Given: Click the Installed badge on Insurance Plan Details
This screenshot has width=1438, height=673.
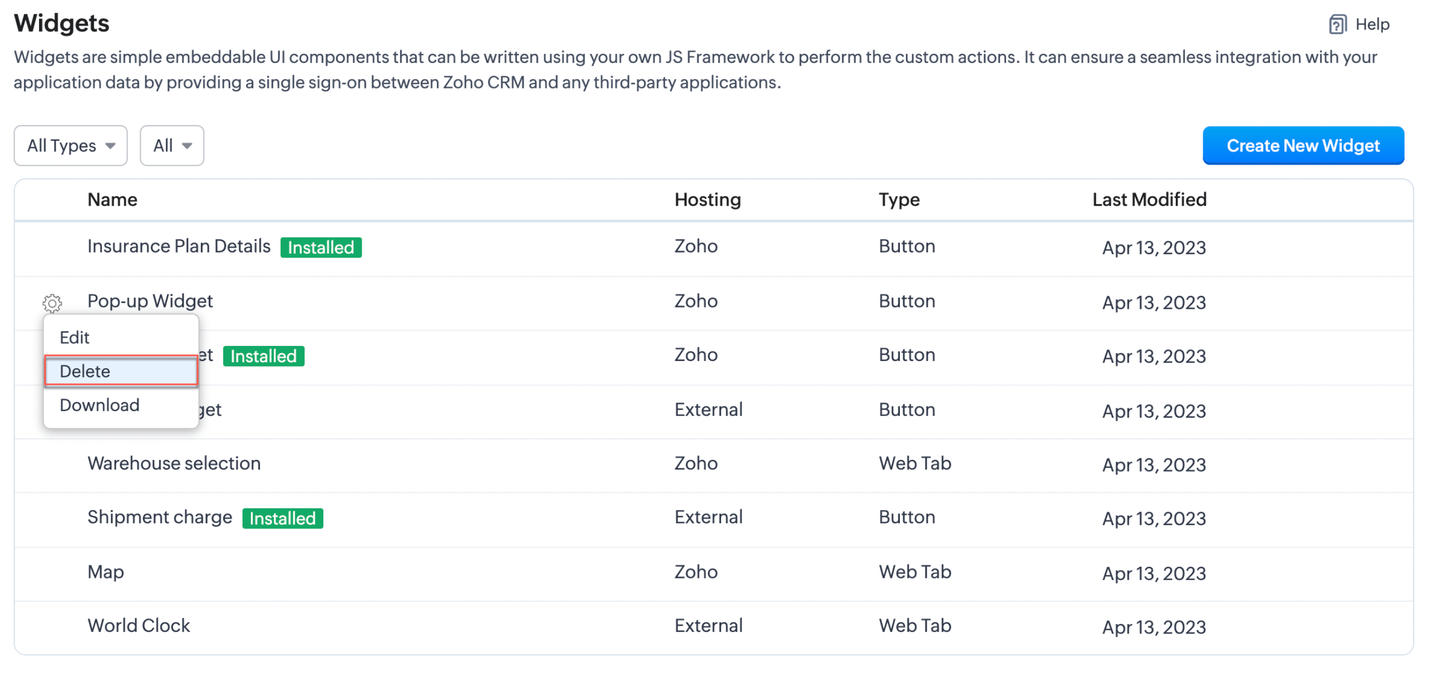Looking at the screenshot, I should pos(321,247).
